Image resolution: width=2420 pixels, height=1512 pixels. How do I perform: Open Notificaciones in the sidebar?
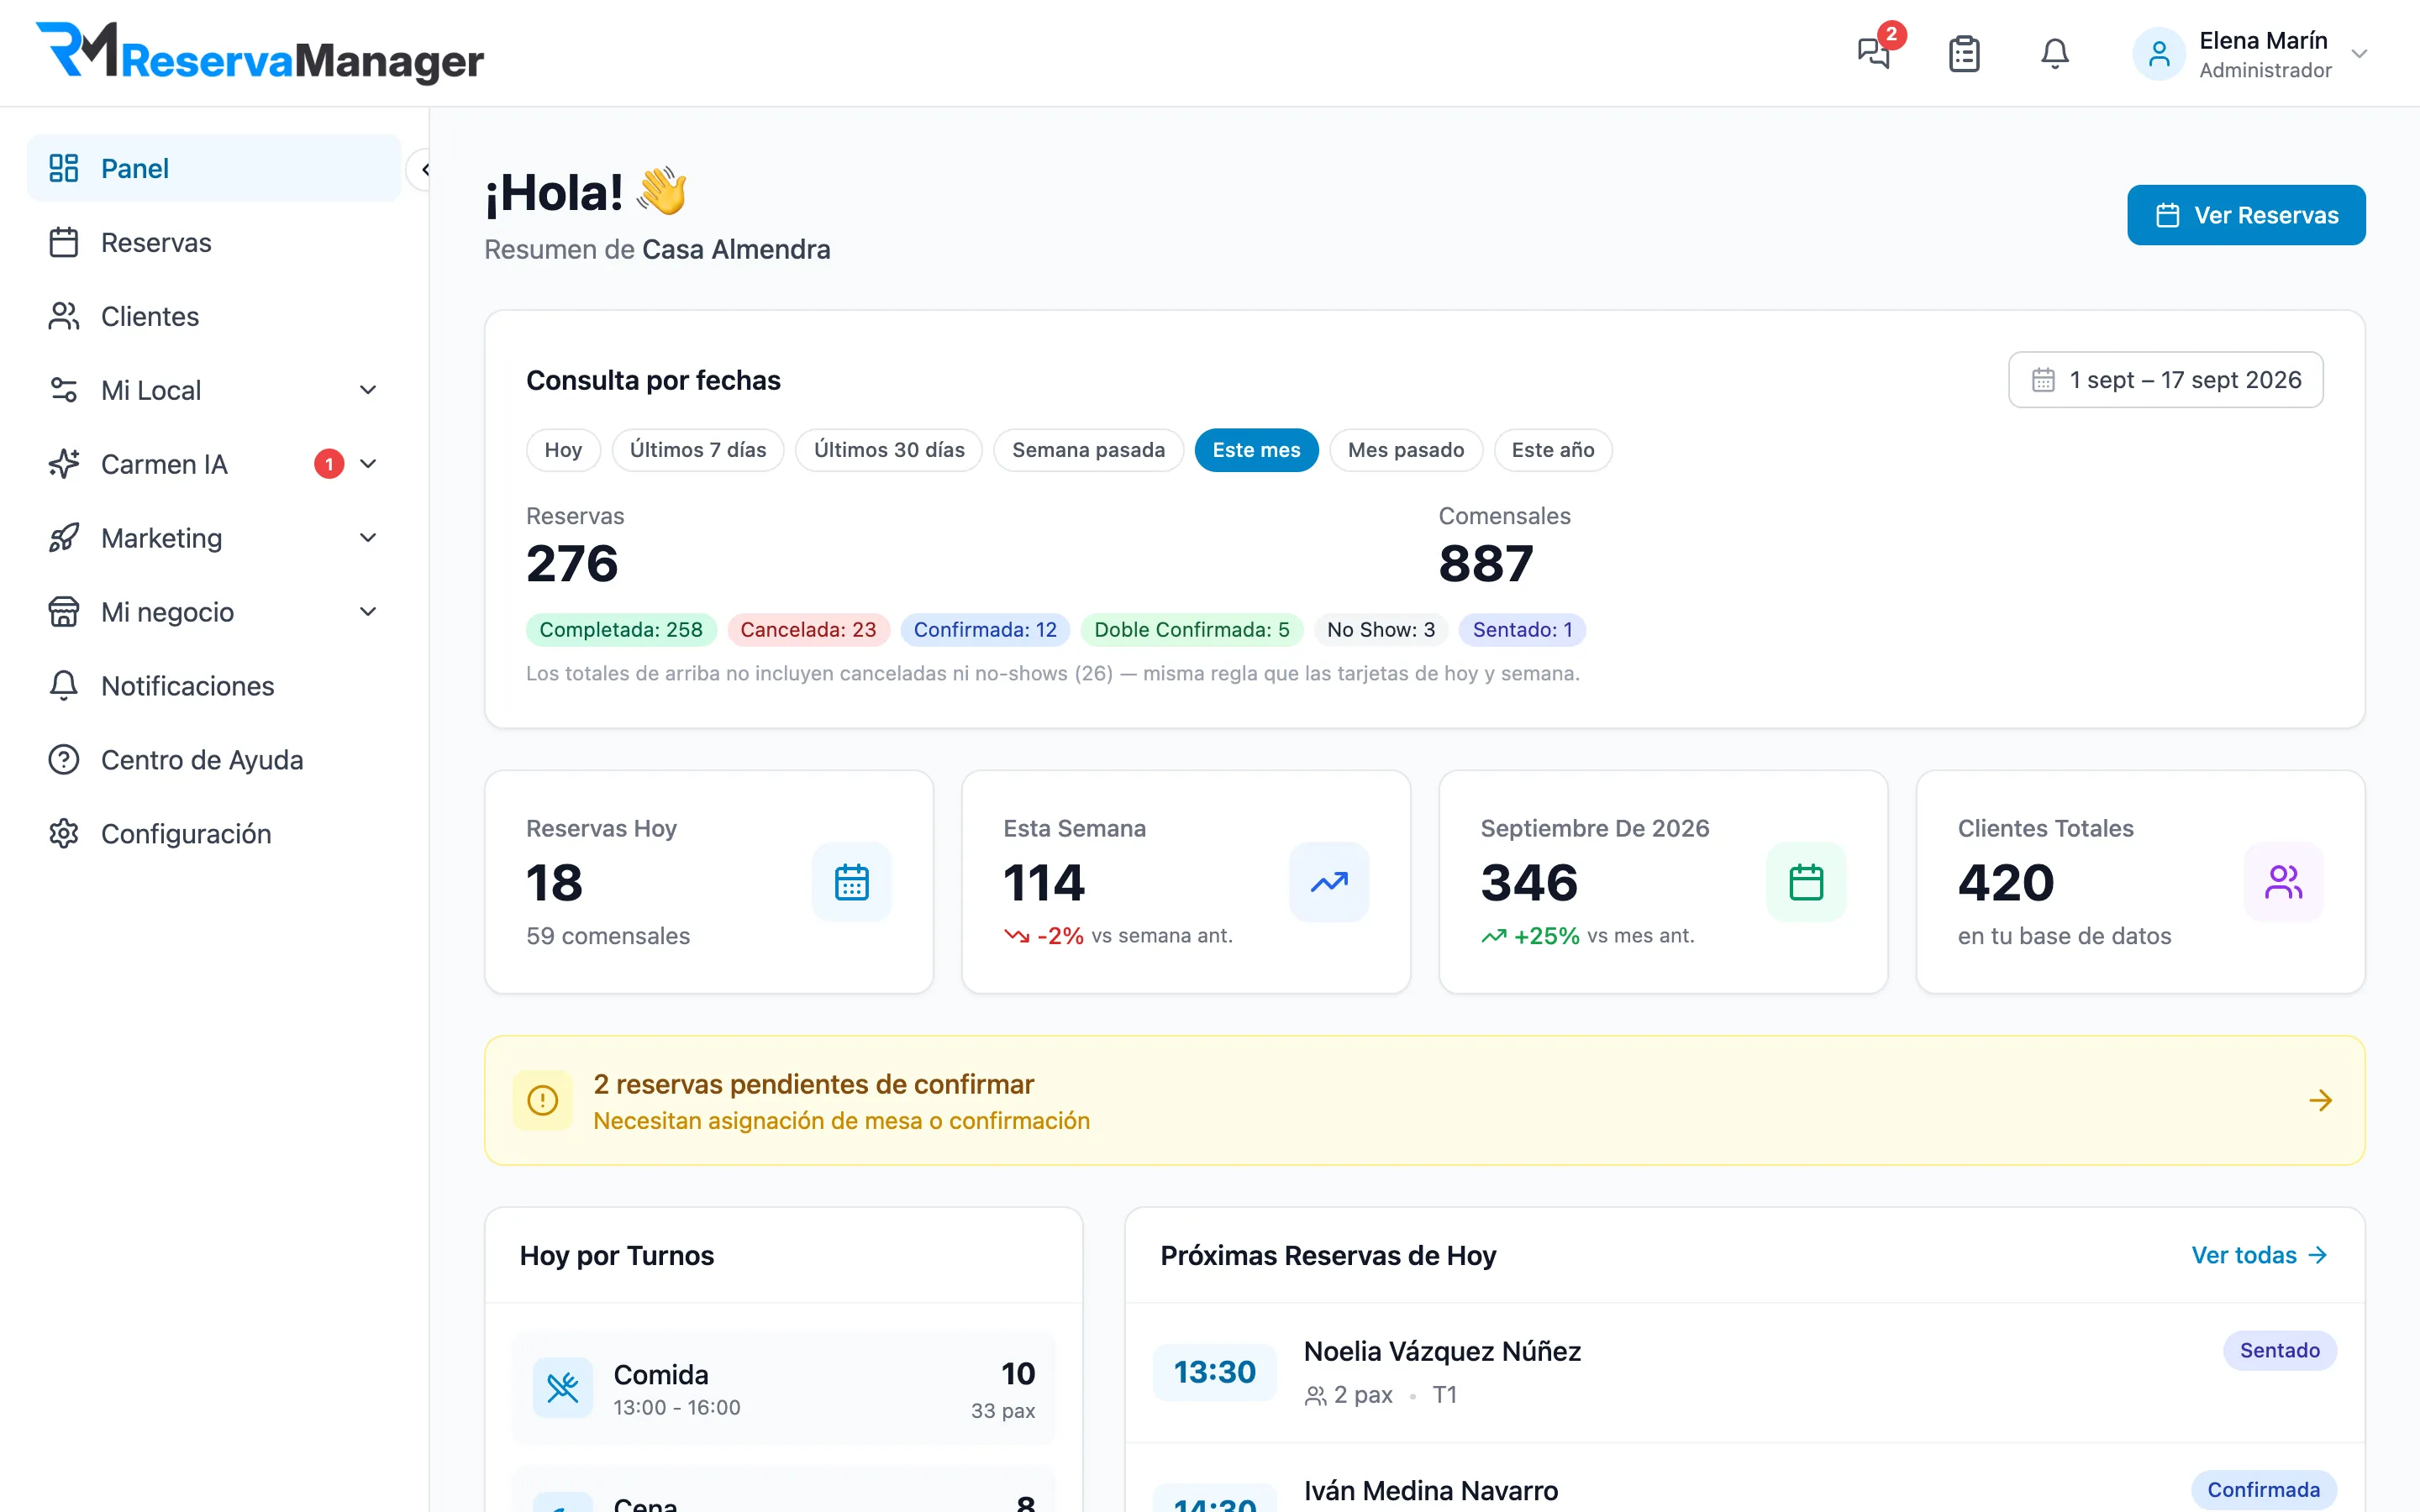pos(214,686)
